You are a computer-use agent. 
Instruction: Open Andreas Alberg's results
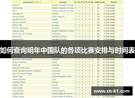click(19, 82)
